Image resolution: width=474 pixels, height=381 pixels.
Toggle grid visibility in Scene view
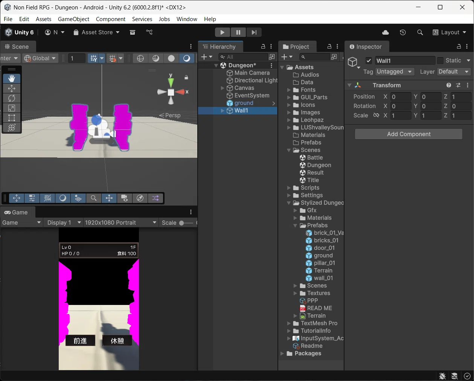pyautogui.click(x=93, y=58)
